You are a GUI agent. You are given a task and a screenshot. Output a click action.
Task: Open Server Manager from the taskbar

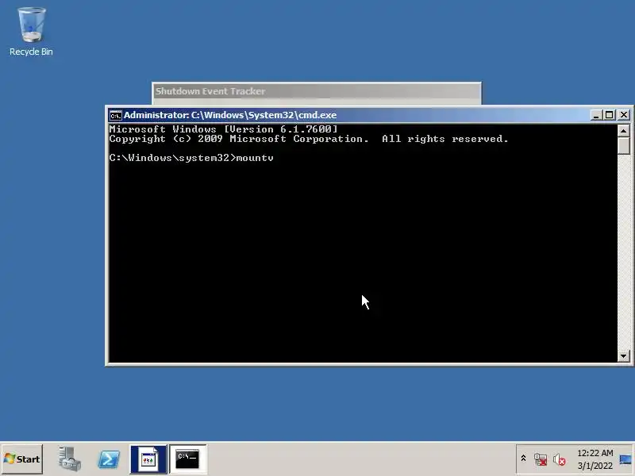69,459
